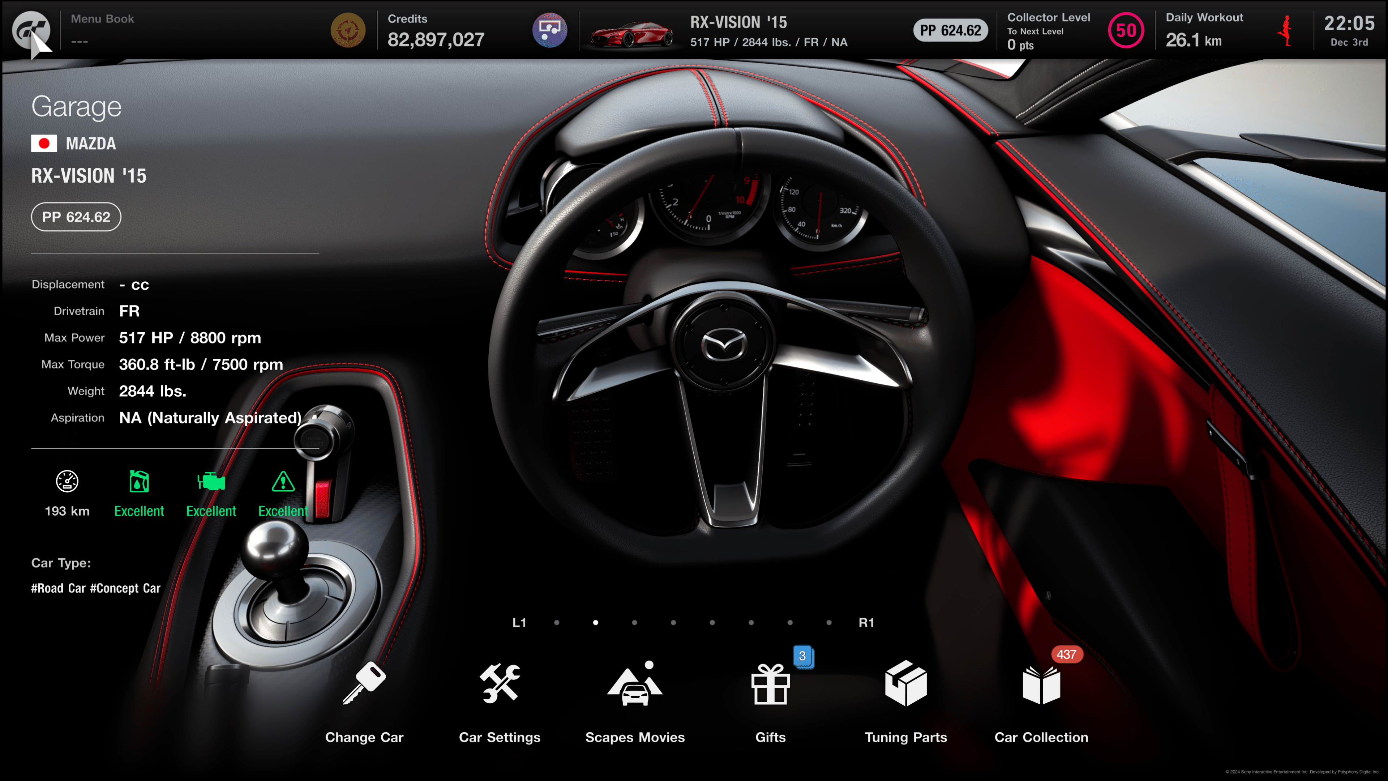Select the third page dot
1388x781 pixels.
point(634,623)
